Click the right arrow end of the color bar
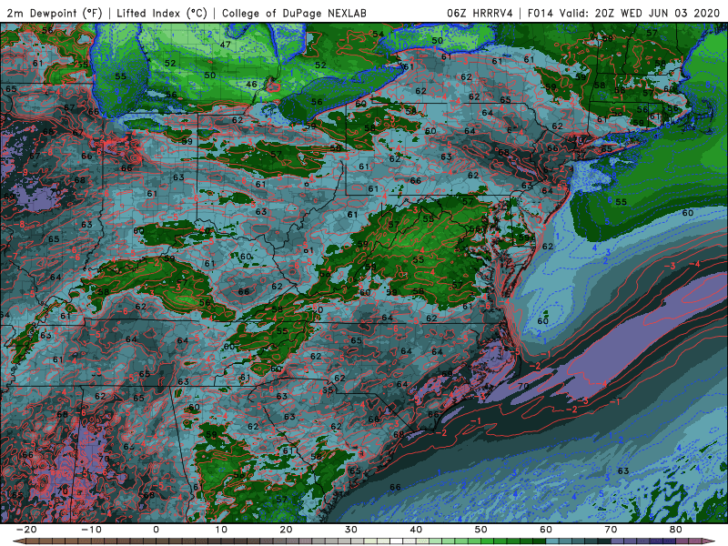Screen dimensions: 728x546 point(711,541)
